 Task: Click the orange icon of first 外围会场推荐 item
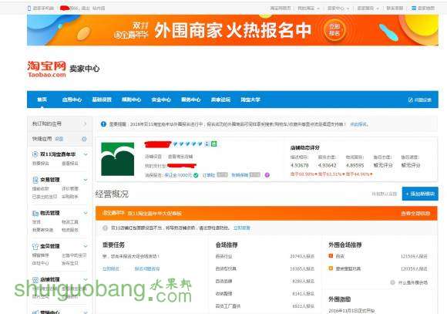(331, 256)
